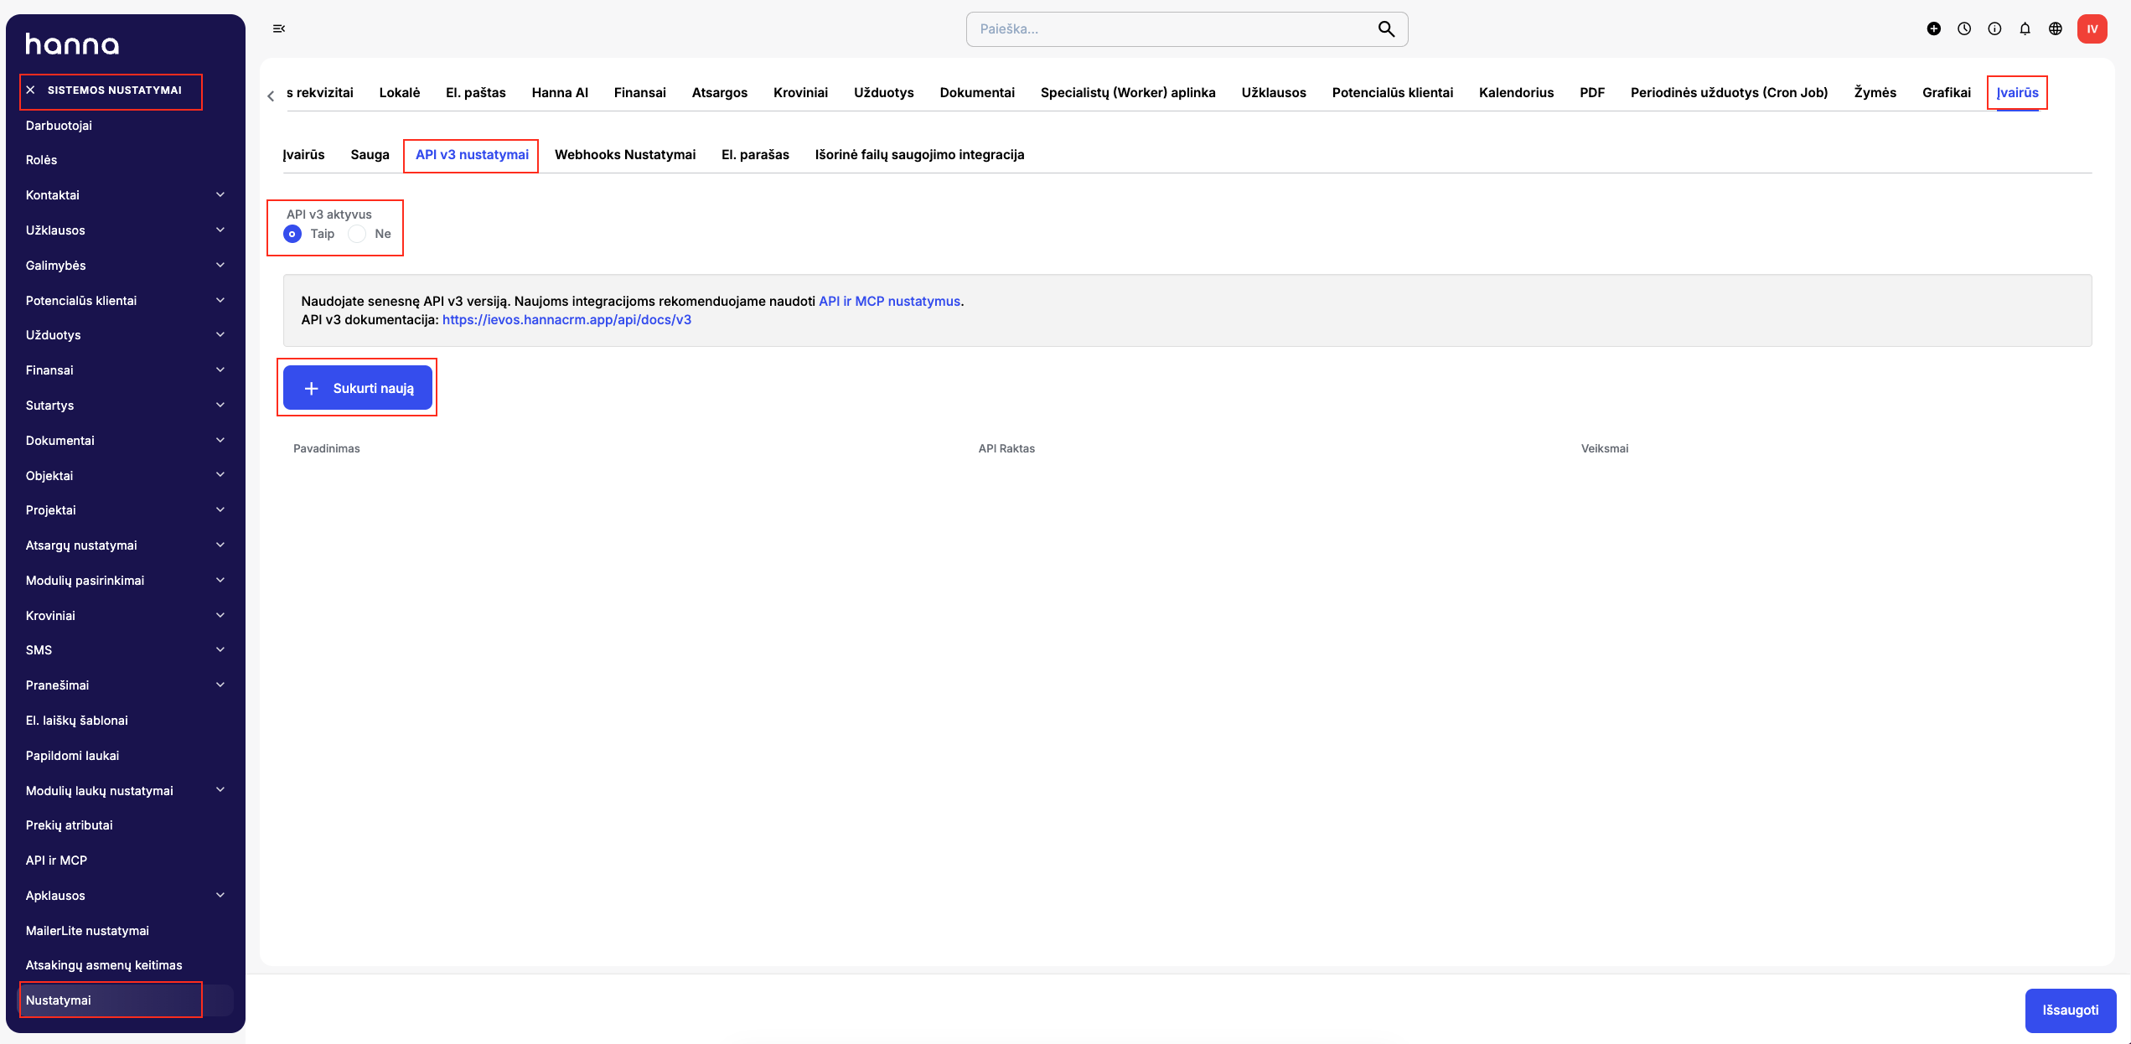Click the search magnifier icon
This screenshot has width=2131, height=1044.
(1386, 29)
